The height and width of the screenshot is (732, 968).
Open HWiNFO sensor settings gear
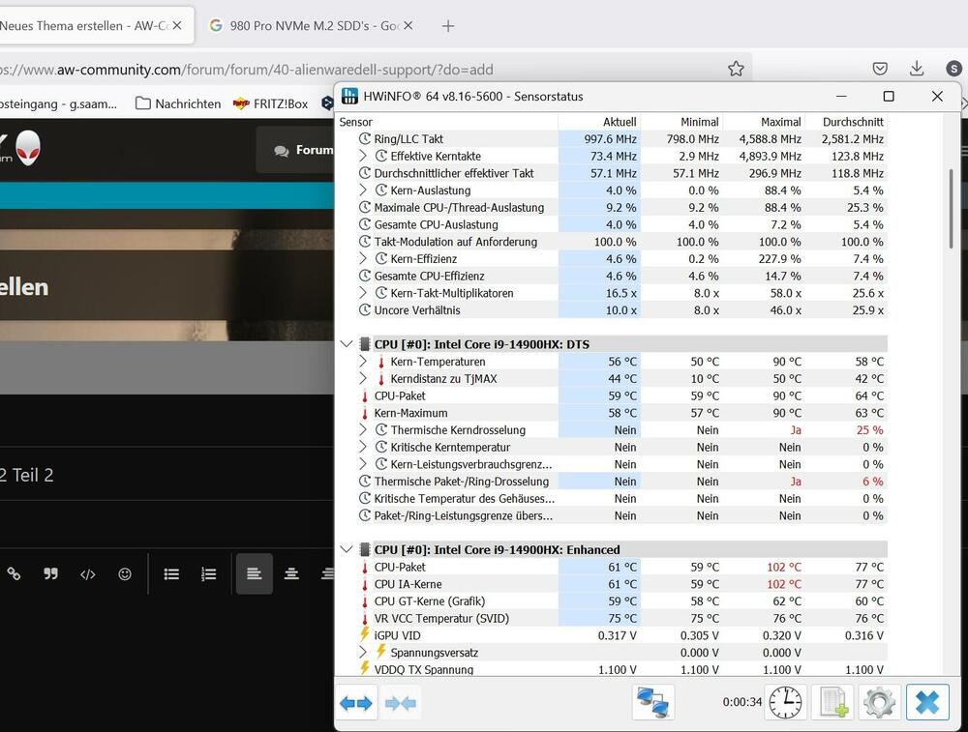[x=879, y=703]
